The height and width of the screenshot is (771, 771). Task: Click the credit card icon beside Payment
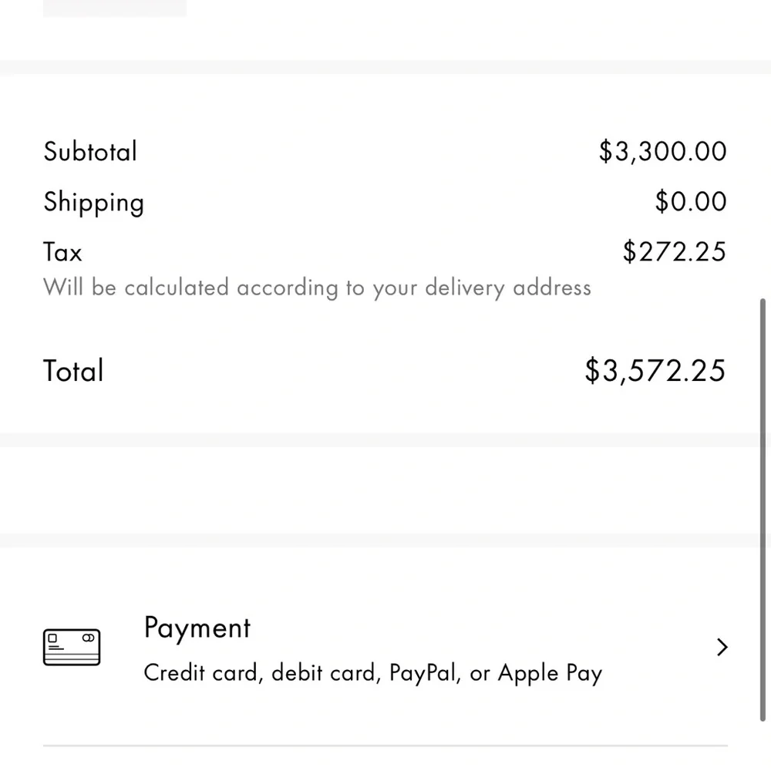tap(72, 648)
